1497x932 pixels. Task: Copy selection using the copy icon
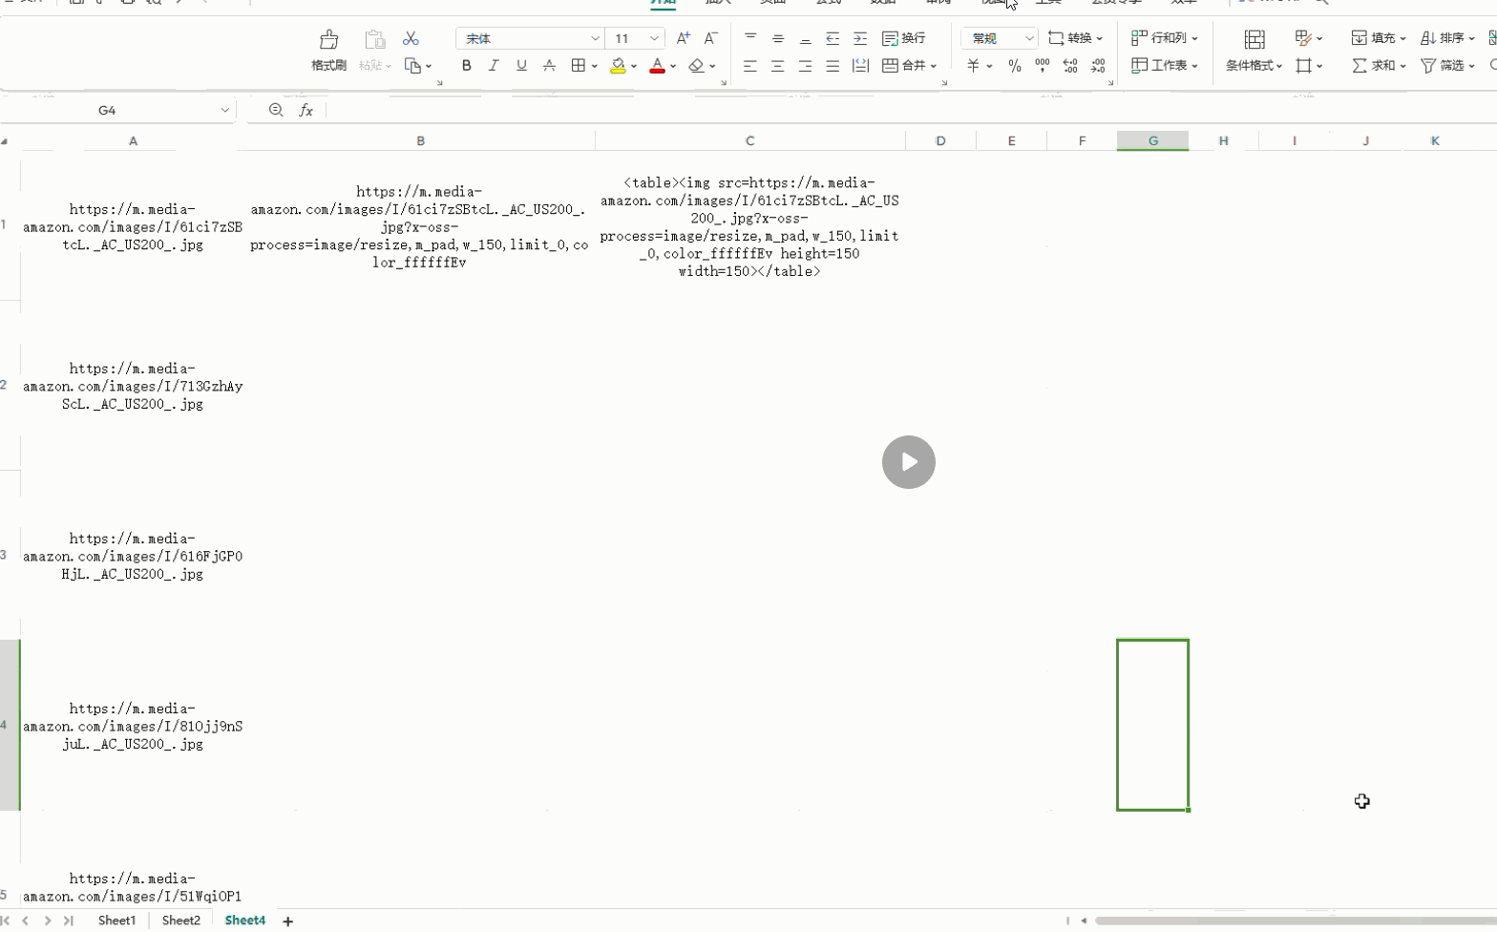pos(413,66)
